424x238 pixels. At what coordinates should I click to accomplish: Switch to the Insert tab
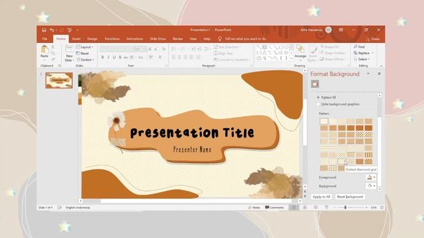coord(76,39)
